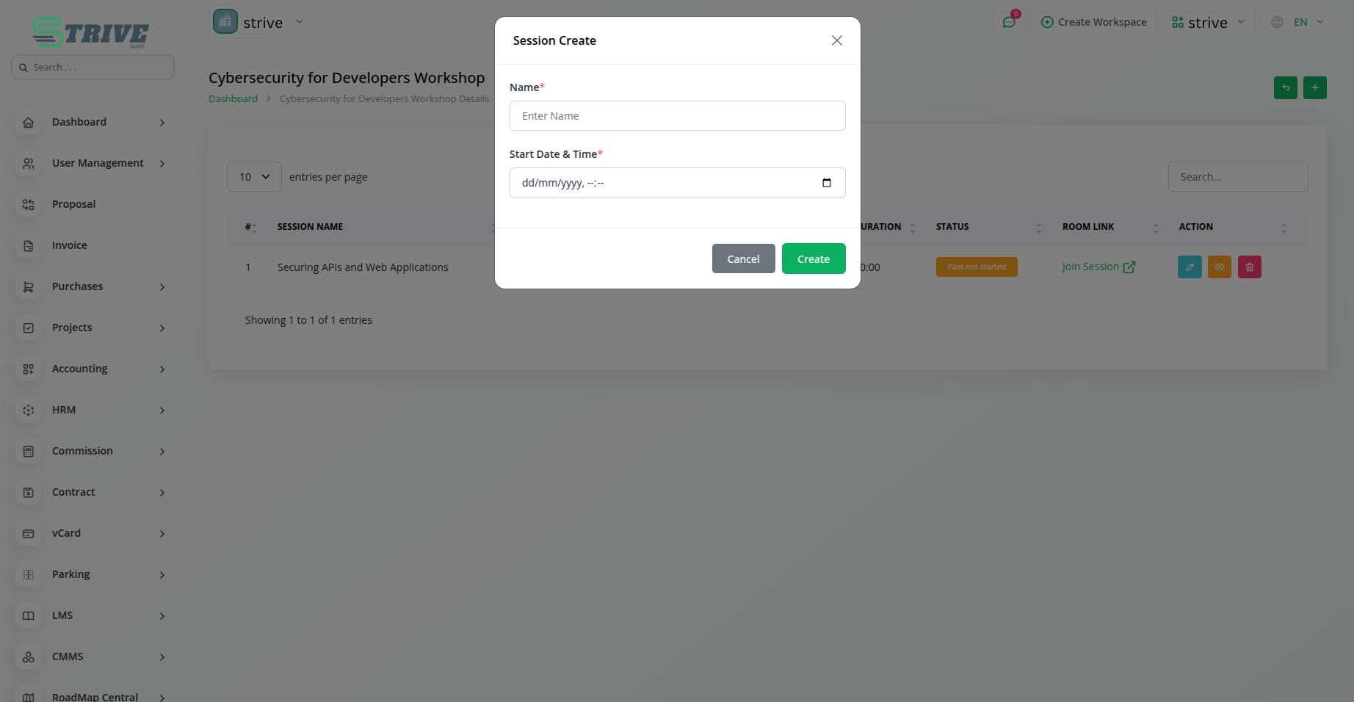Open the Invoice menu item
The height and width of the screenshot is (702, 1354).
pyautogui.click(x=70, y=245)
